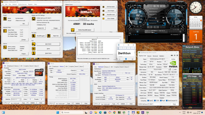
Task: Open the Online Services menu in 3DMark2001
Action: coord(23,4)
